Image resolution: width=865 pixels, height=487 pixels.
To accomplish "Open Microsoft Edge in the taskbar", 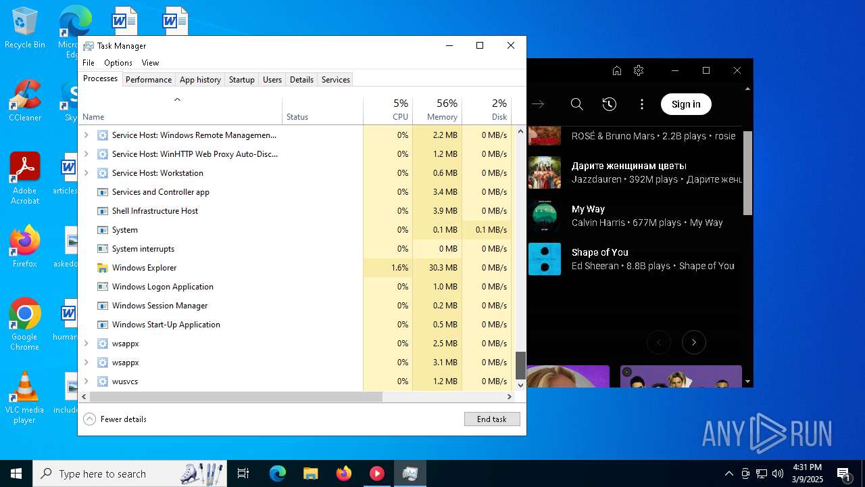I will [278, 473].
